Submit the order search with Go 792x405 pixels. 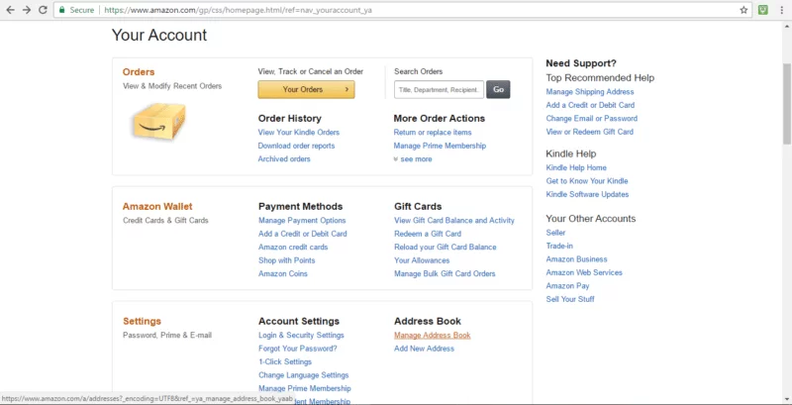(x=498, y=89)
